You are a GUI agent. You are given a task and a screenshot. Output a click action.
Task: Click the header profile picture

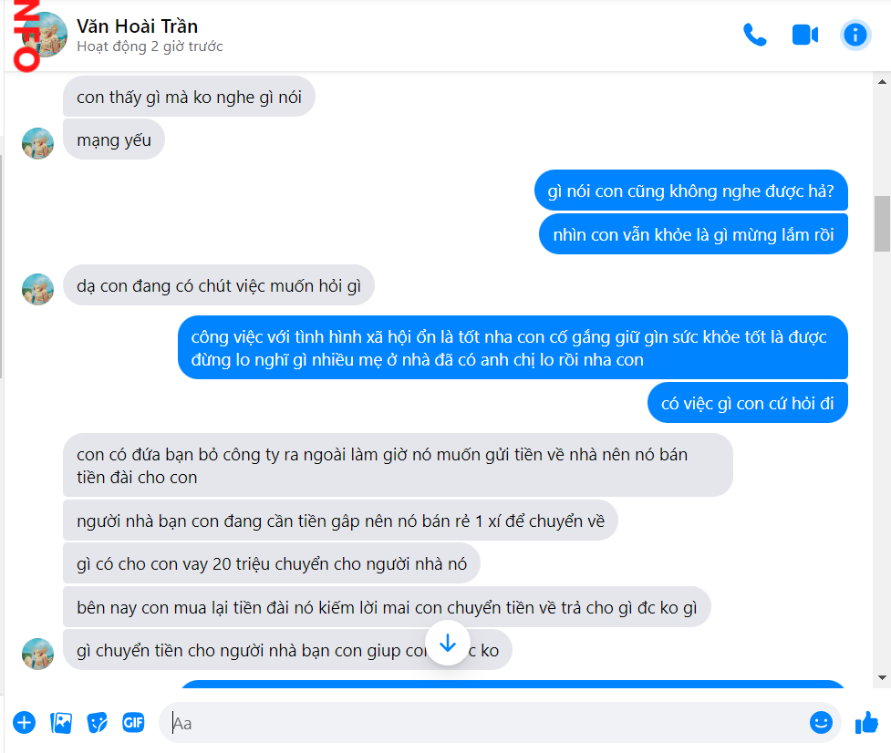click(x=45, y=36)
